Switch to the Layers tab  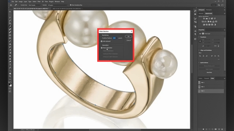(200, 79)
